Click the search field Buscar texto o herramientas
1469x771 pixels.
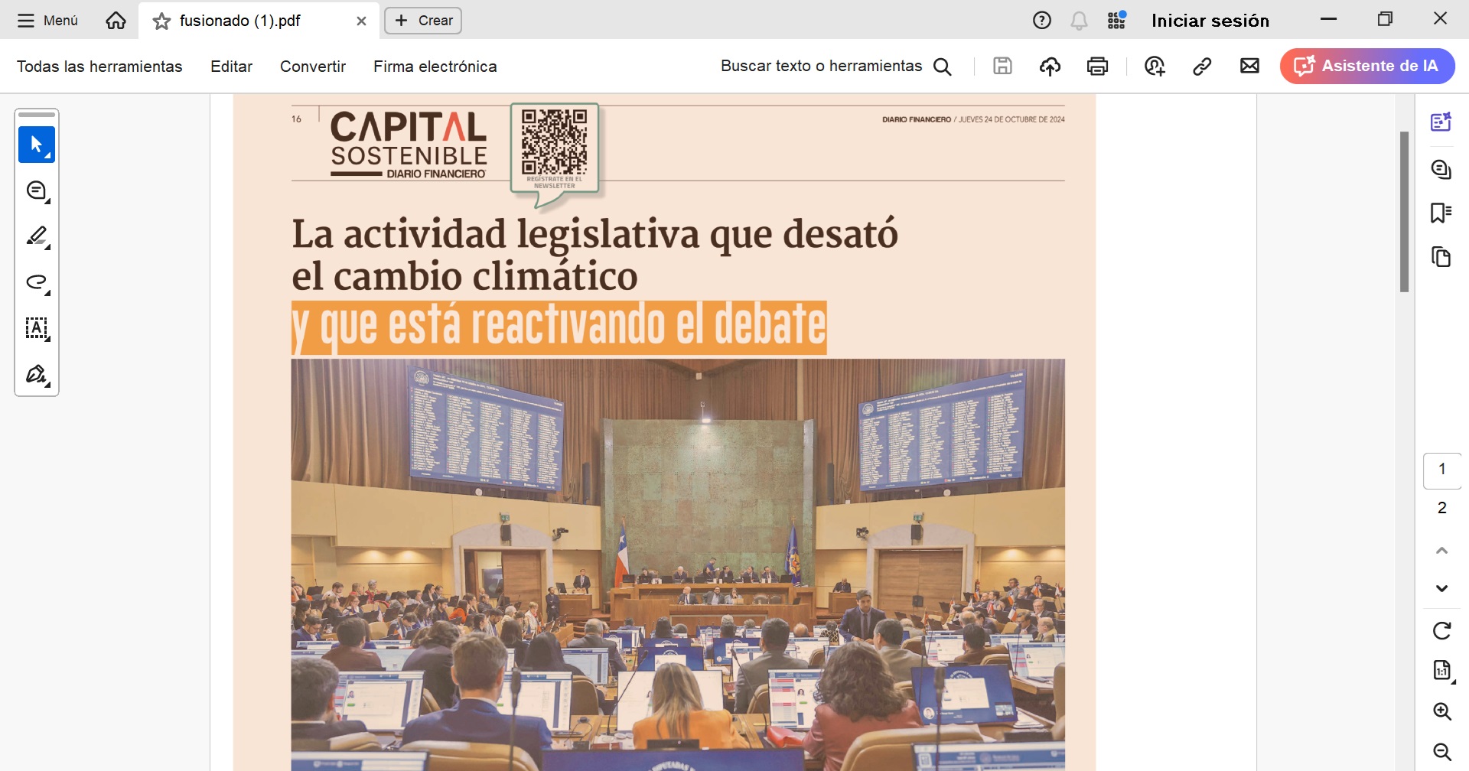coord(821,66)
